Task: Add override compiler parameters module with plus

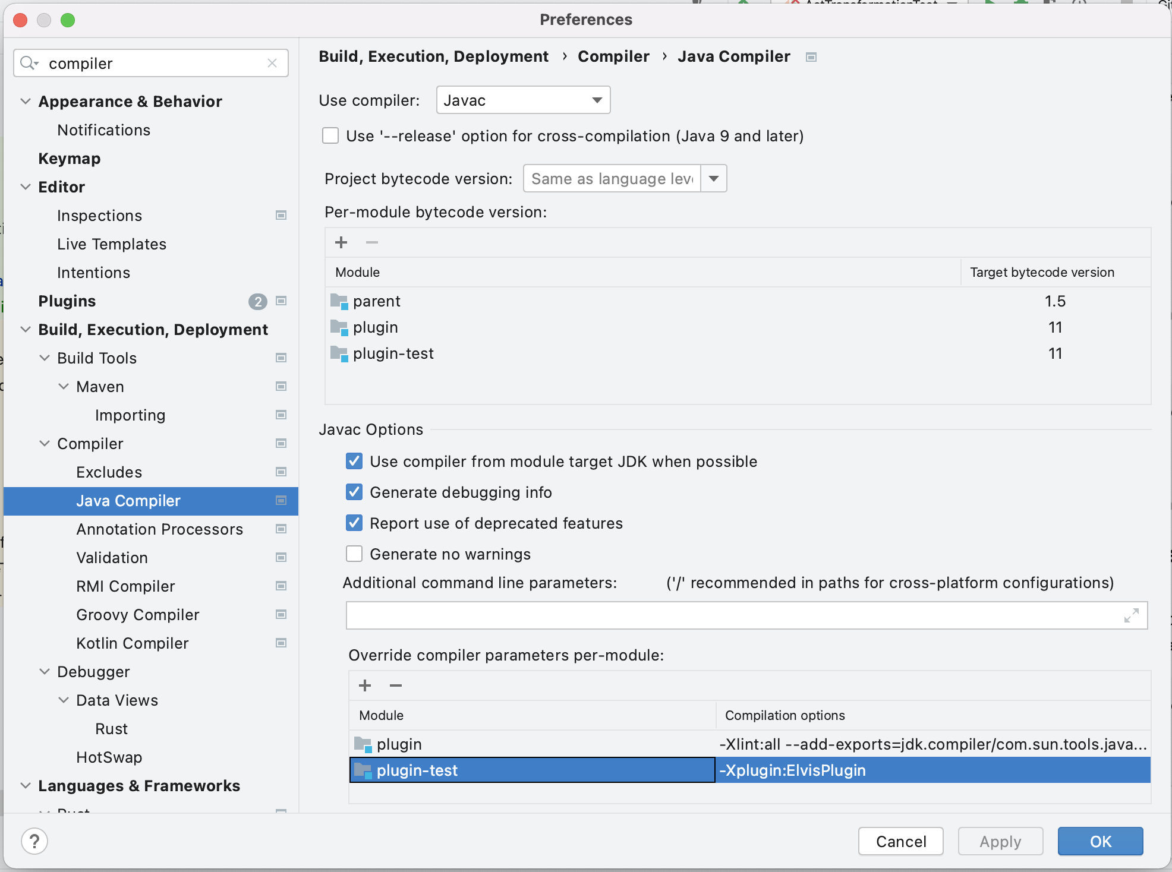Action: pos(365,685)
